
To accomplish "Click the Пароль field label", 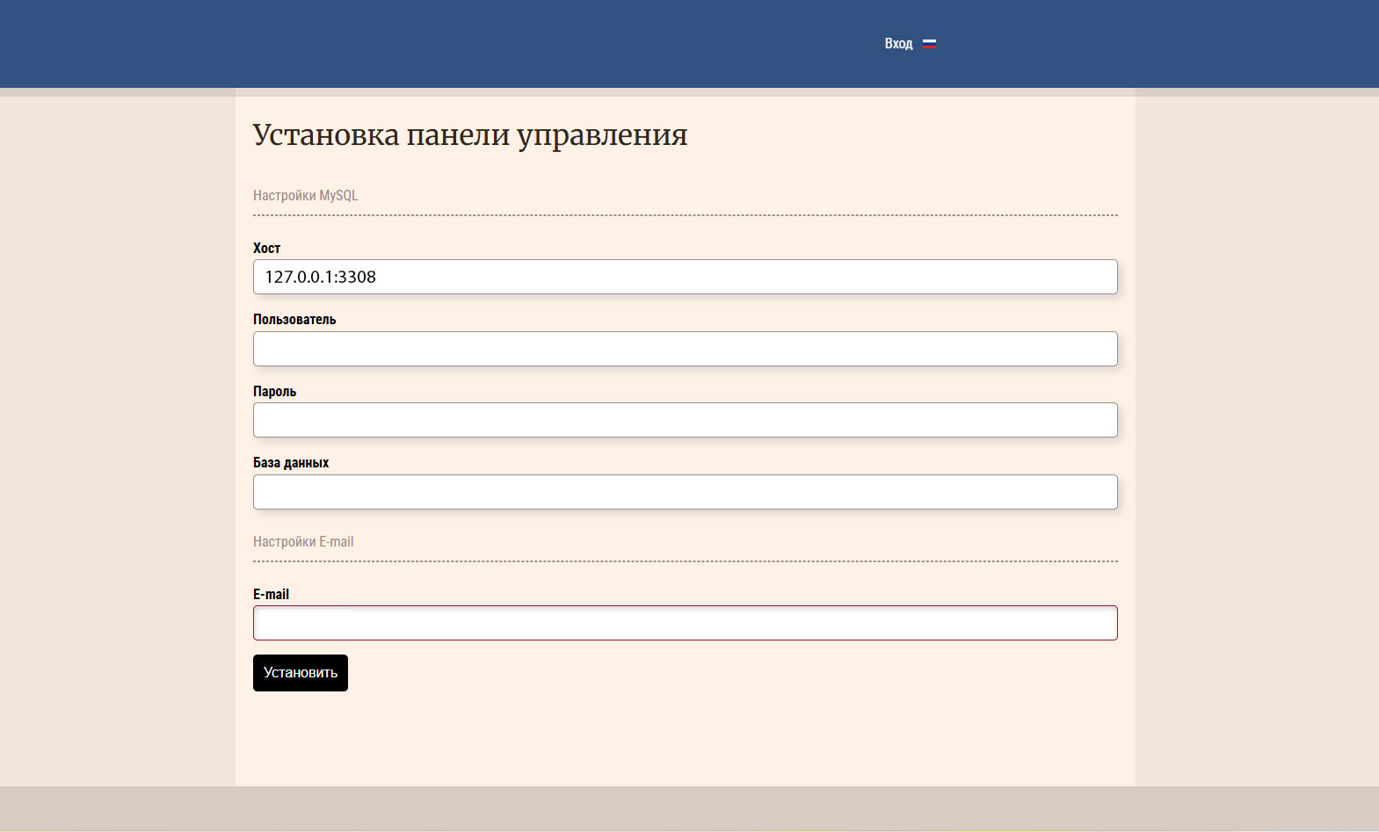I will click(x=274, y=392).
